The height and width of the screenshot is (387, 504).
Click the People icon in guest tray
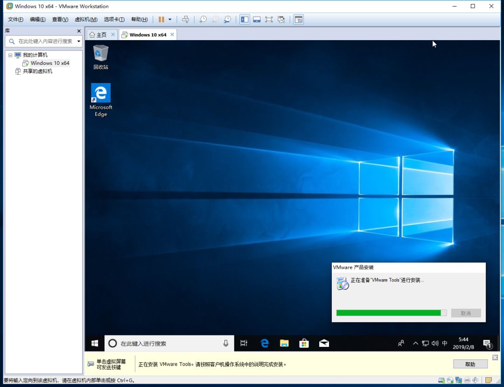[401, 343]
